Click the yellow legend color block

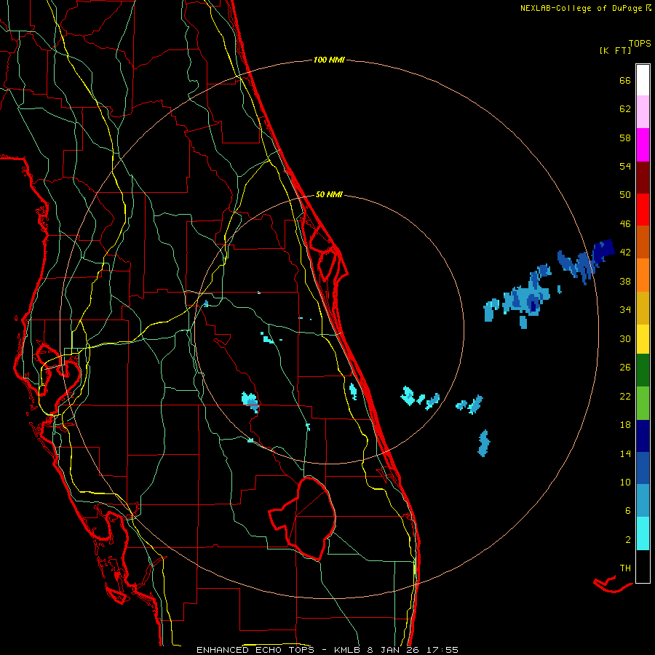pyautogui.click(x=643, y=339)
